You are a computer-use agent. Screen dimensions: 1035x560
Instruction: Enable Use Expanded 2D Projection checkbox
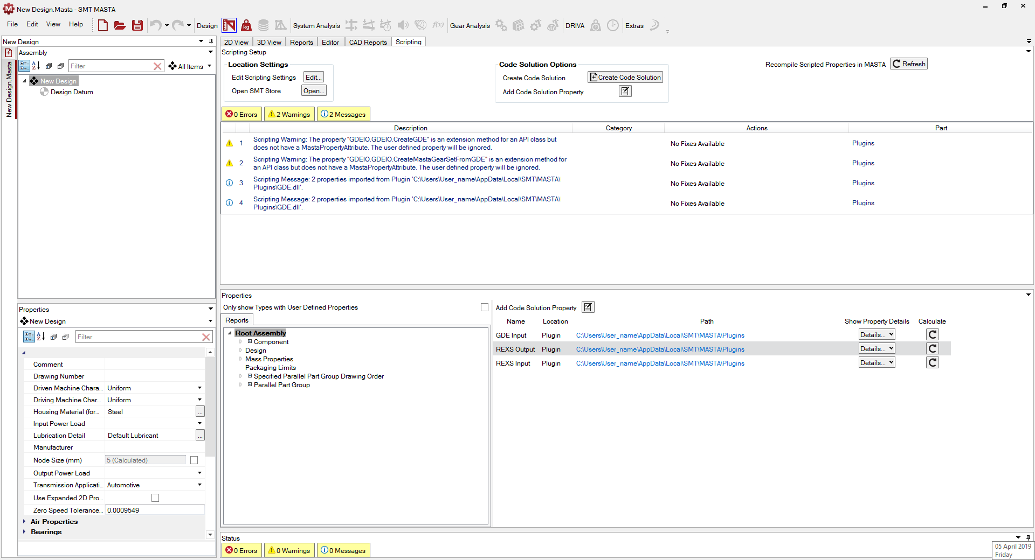(155, 498)
